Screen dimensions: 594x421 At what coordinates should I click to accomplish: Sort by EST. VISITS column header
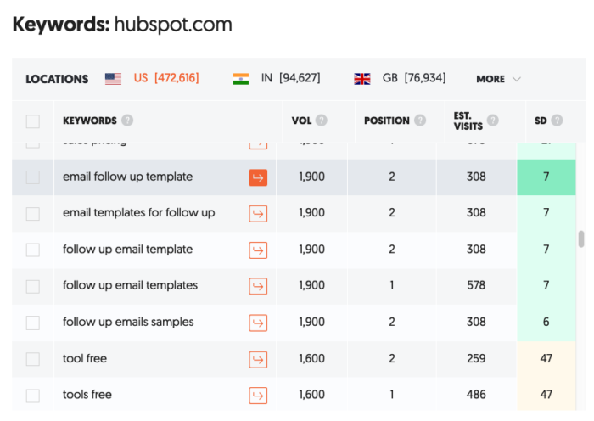468,121
